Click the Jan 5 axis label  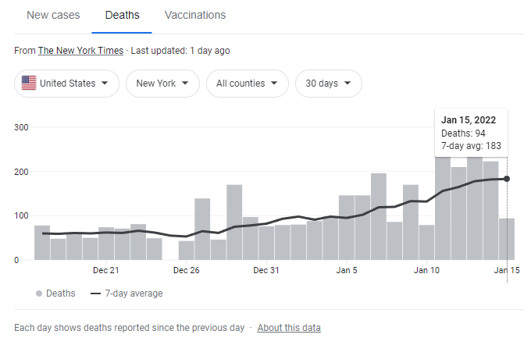click(347, 271)
